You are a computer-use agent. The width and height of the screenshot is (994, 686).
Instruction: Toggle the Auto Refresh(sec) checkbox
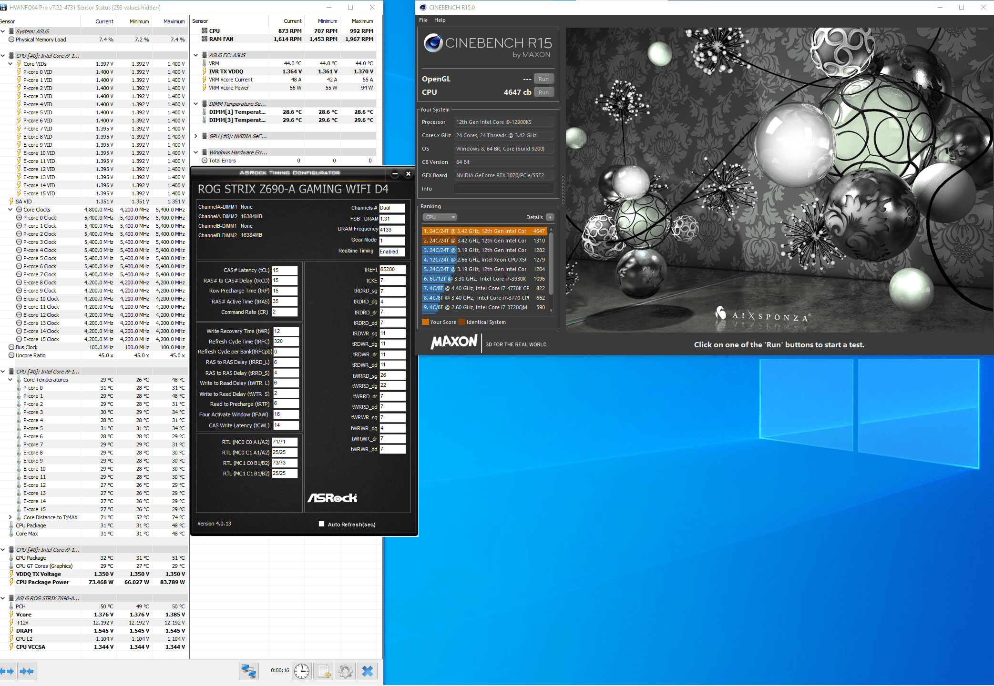[x=322, y=524]
